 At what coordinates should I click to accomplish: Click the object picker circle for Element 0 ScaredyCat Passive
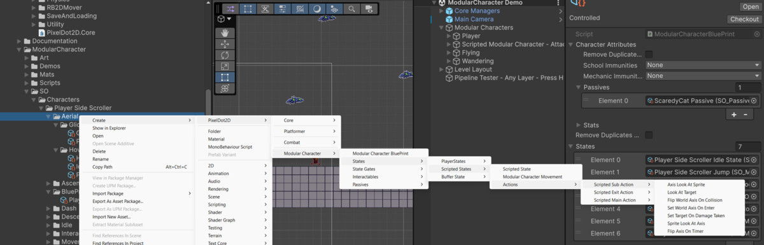click(754, 101)
